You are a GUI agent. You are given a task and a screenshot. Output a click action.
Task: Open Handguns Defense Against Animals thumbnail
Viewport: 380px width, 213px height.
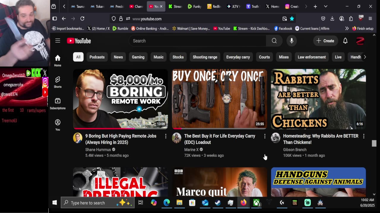click(318, 182)
